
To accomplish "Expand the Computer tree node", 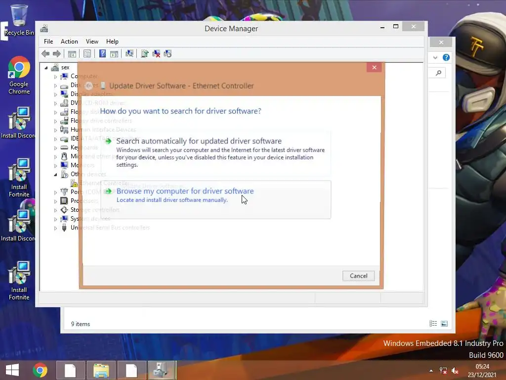I will [x=55, y=77].
